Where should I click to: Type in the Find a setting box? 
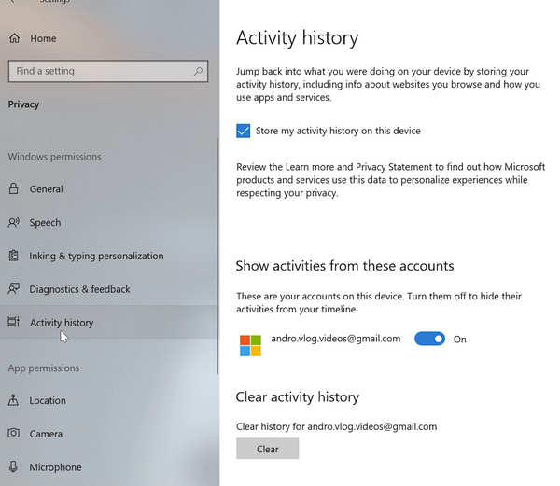(x=98, y=71)
